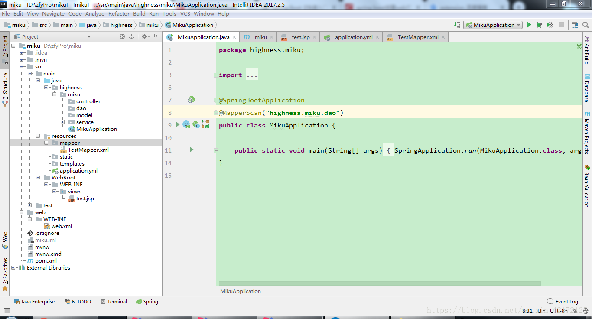Hide the Project tool window
Viewport: 592px width, 319px height.
click(x=156, y=37)
